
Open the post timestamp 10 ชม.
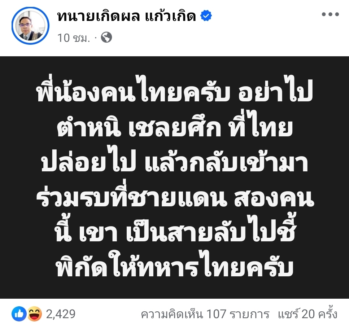[x=74, y=38]
